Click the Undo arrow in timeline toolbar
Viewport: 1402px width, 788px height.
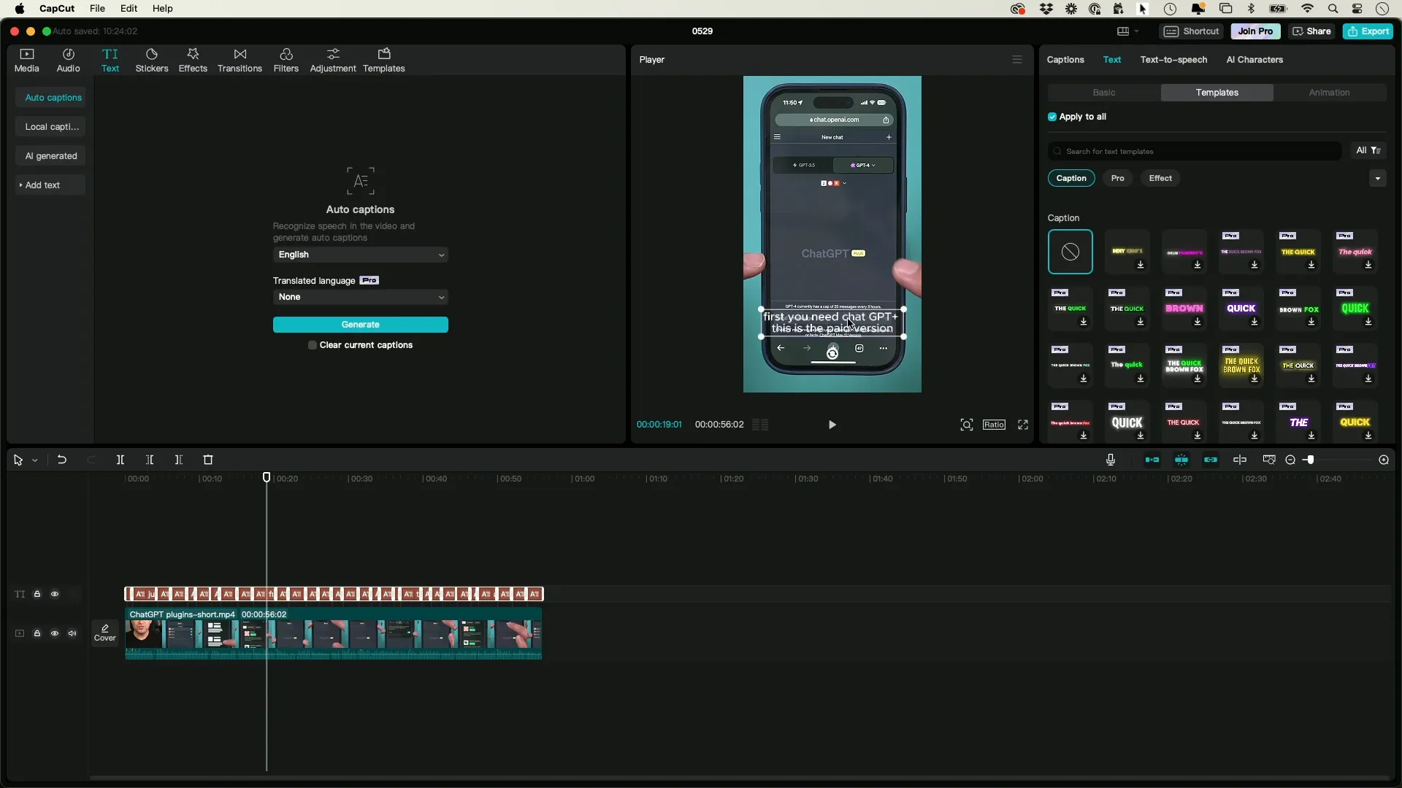pyautogui.click(x=62, y=460)
